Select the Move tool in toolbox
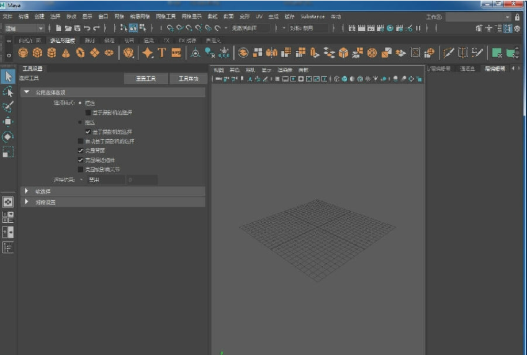 (7, 122)
